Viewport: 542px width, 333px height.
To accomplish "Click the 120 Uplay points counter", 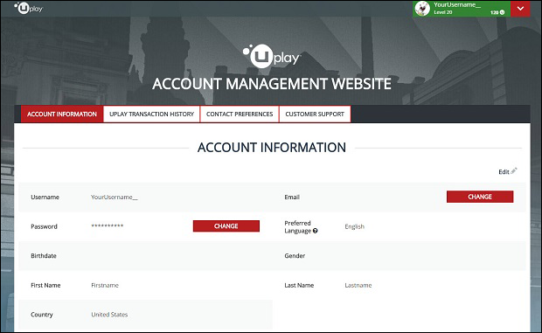I will point(497,12).
